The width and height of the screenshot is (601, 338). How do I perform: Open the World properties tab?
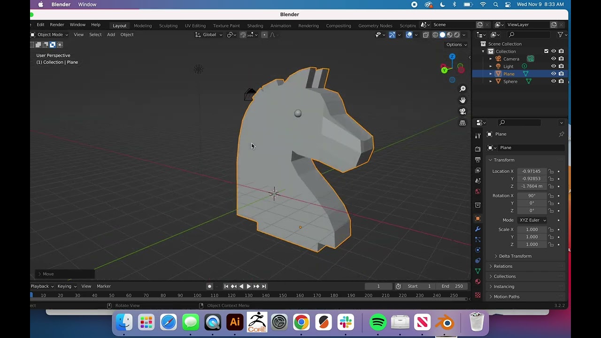(x=478, y=192)
